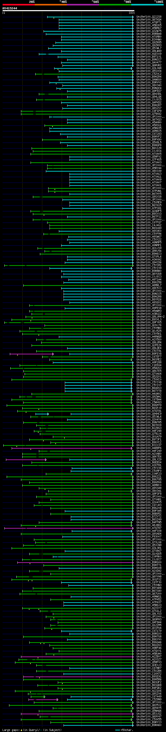Open hit UniRef100_C5YIV8
This screenshot has width=166, height=732.
[x=149, y=382]
